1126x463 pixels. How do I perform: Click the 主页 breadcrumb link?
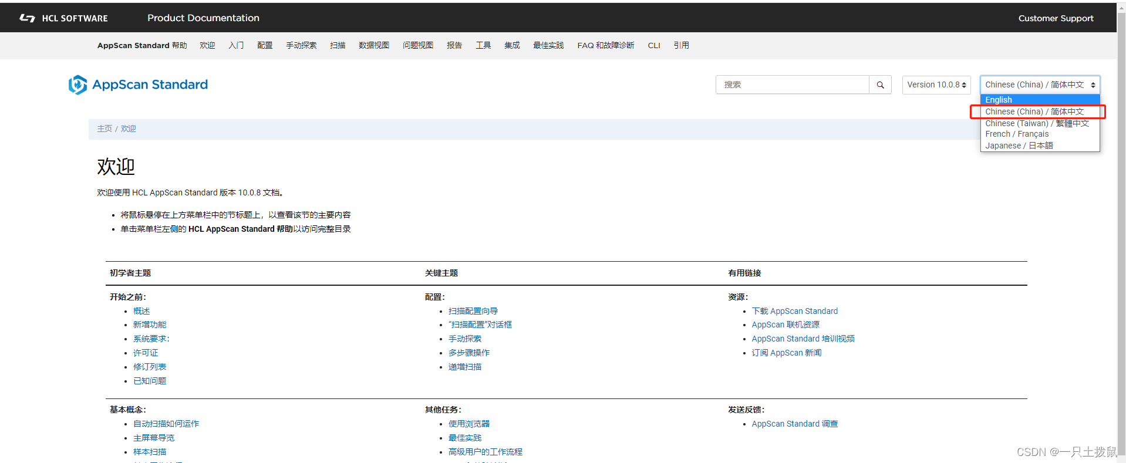[x=104, y=129]
